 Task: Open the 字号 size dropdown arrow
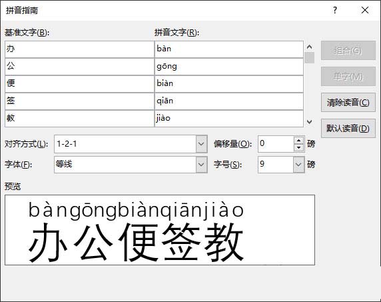pos(298,165)
